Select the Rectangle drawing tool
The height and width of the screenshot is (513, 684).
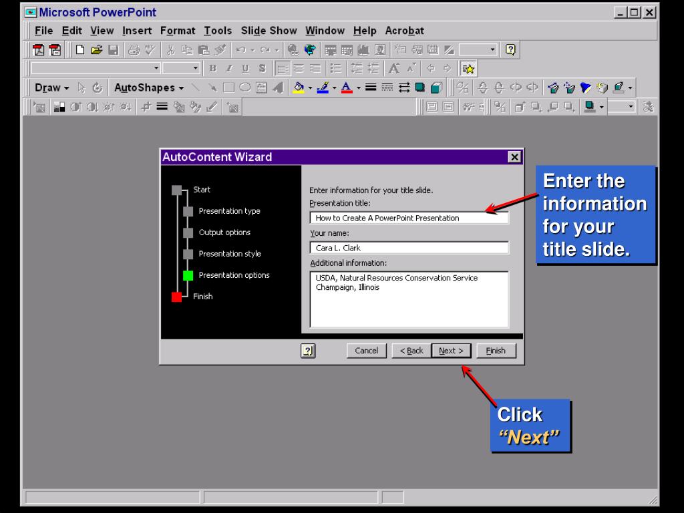point(228,88)
